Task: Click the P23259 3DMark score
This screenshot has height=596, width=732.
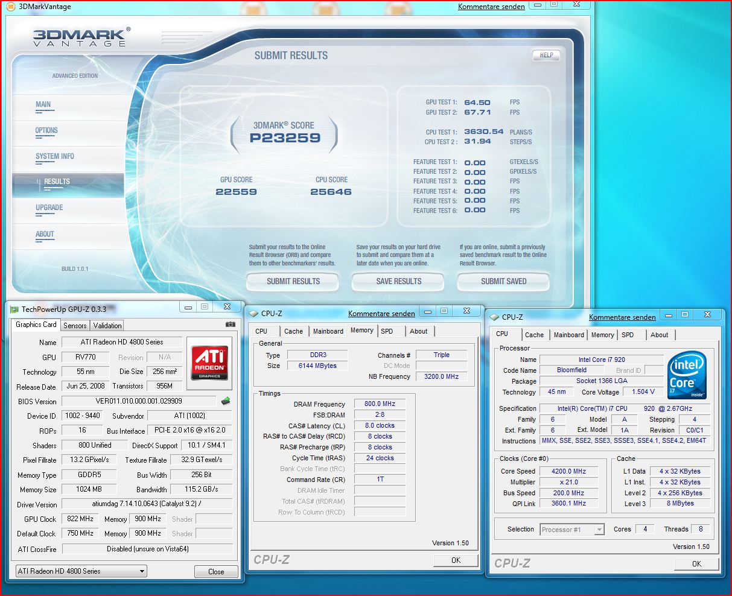Action: coord(285,138)
